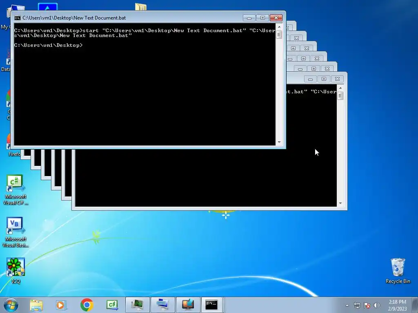Open the network status tray icon
The height and width of the screenshot is (313, 418).
click(x=357, y=305)
